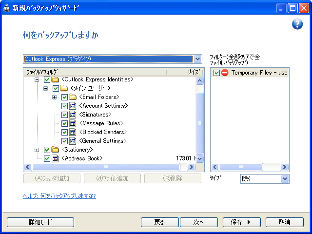
Task: Click the Outlook Express Identities folder icon
Action: point(55,79)
